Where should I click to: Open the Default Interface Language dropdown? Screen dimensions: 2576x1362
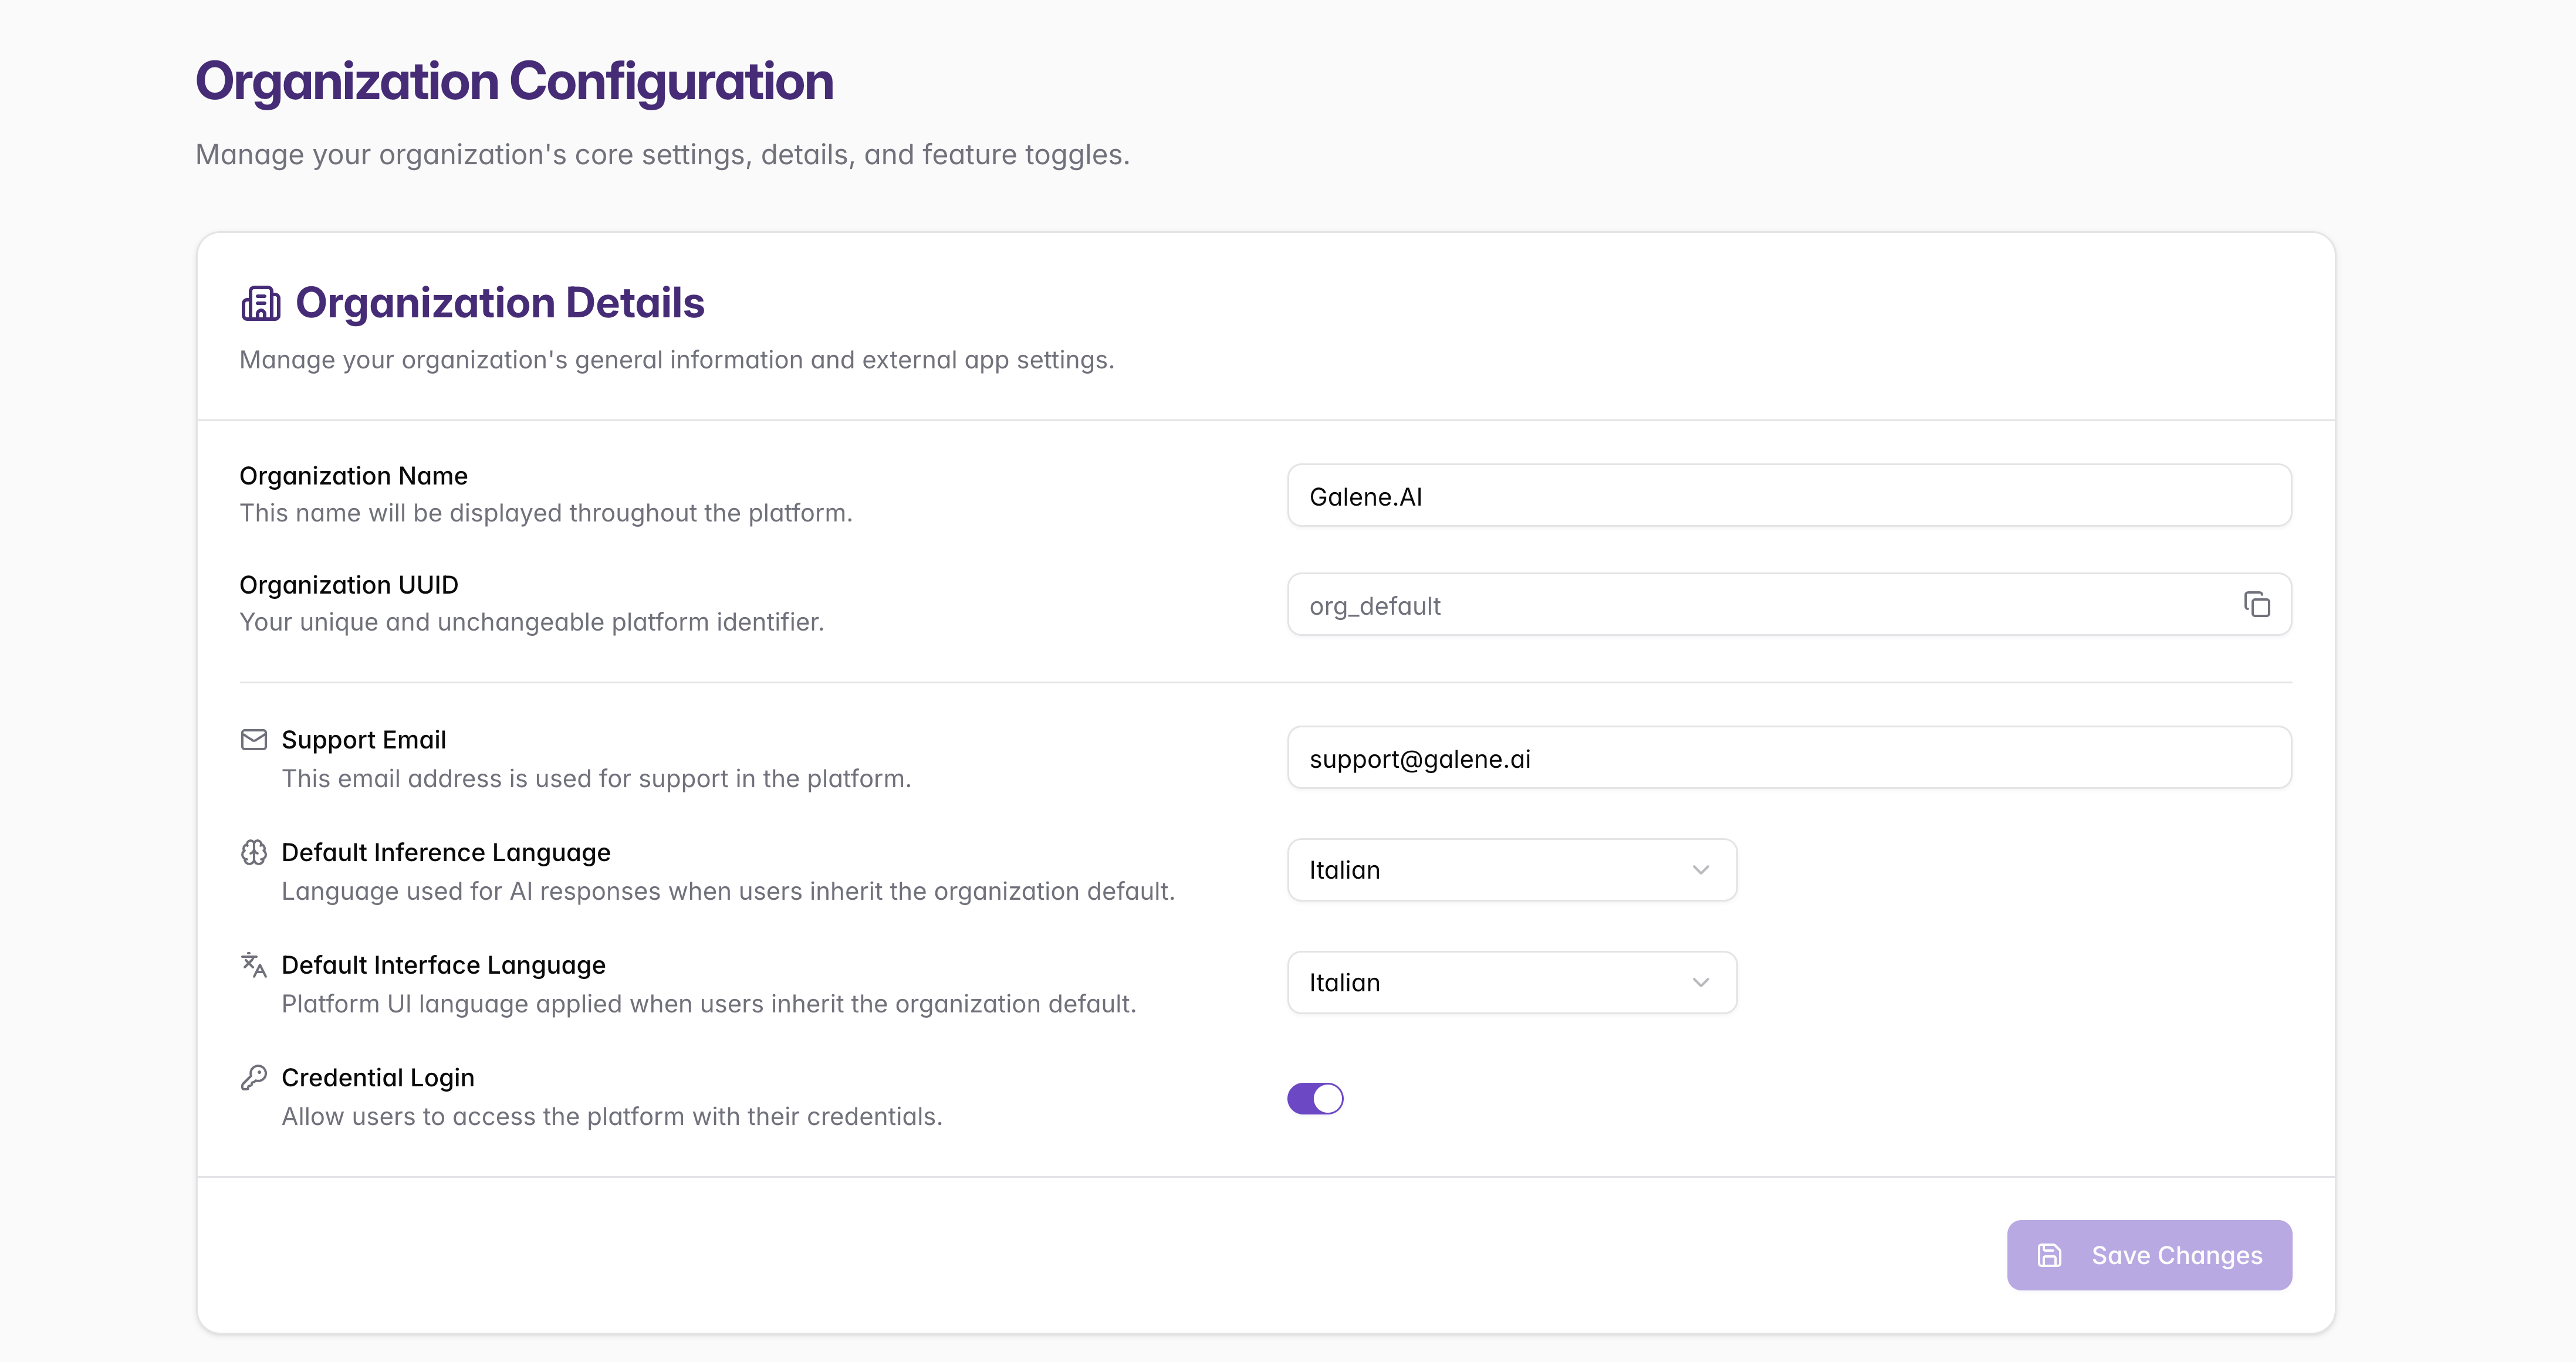click(1512, 982)
